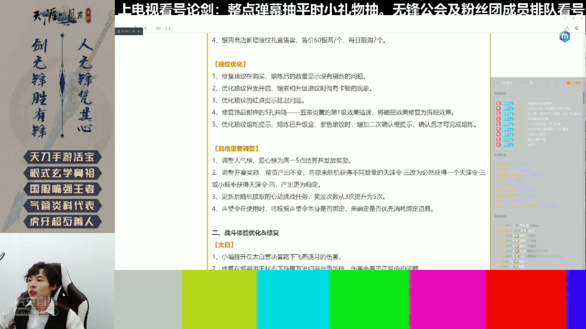Click the blue M floating assistant icon
Image resolution: width=586 pixels, height=329 pixels.
tap(565, 37)
